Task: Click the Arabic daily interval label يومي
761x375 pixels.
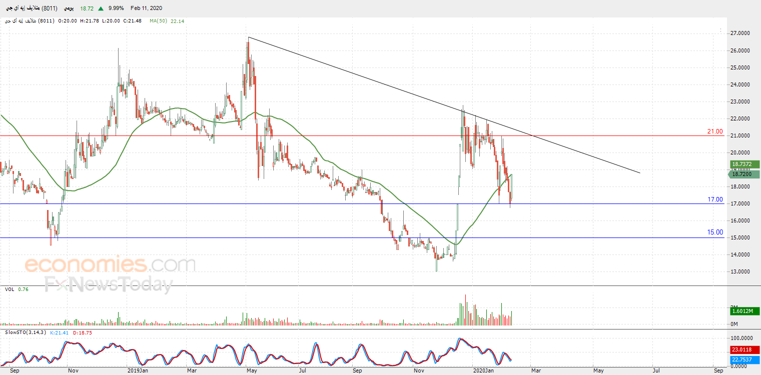Action: 68,8
